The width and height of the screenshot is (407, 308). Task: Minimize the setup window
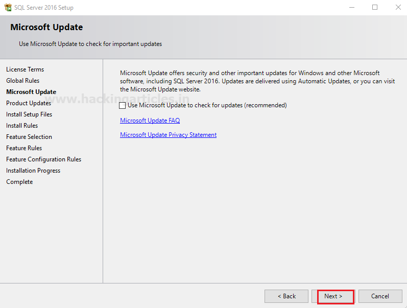352,7
